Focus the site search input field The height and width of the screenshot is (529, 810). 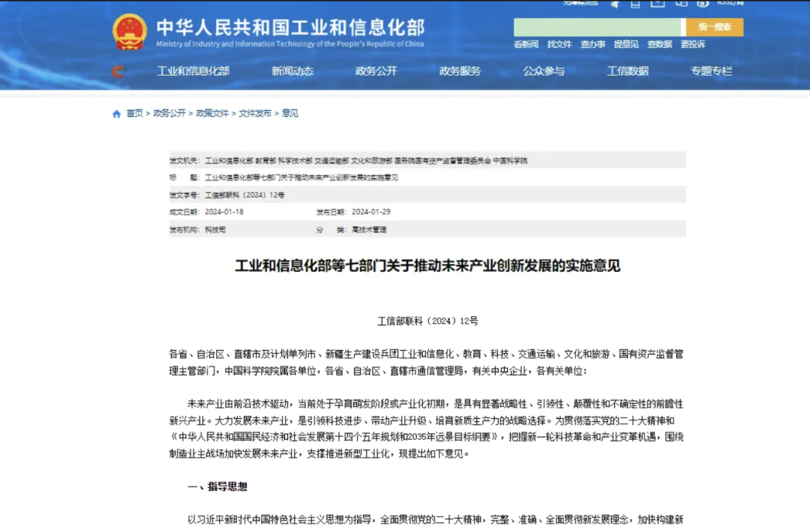pos(598,27)
